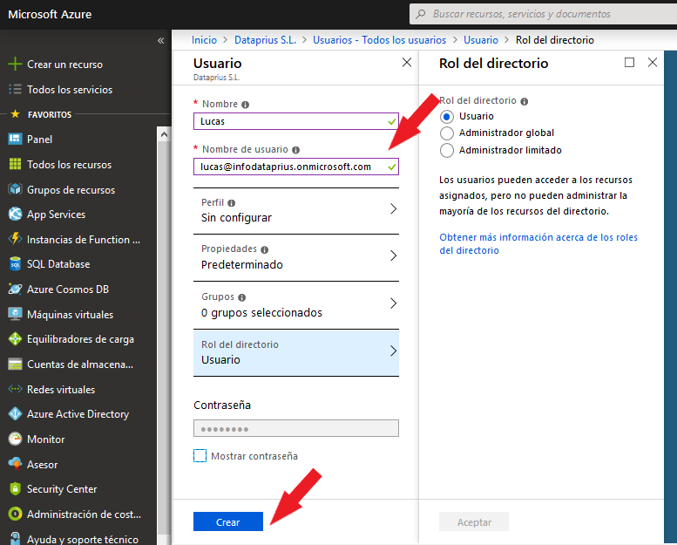The height and width of the screenshot is (545, 677).
Task: Click the info icon next to Perfil
Action: pyautogui.click(x=232, y=203)
